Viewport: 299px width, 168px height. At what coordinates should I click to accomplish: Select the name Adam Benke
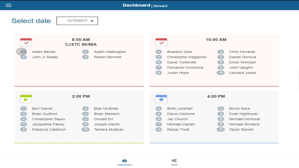click(43, 52)
